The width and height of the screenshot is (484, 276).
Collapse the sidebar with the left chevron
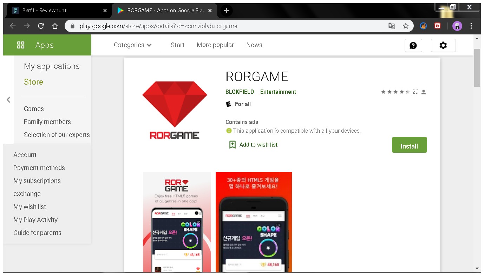[8, 99]
